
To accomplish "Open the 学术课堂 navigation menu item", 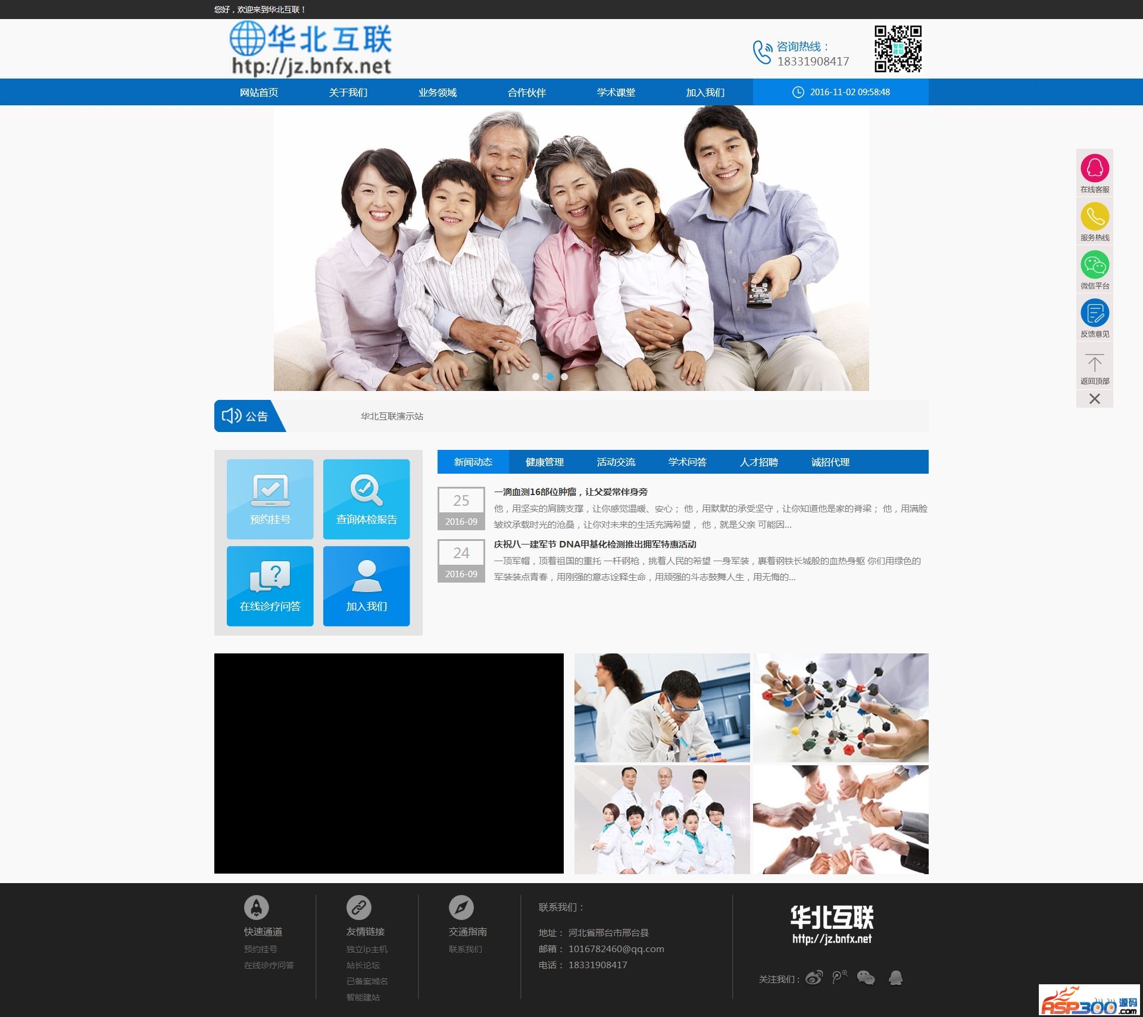I will [616, 92].
